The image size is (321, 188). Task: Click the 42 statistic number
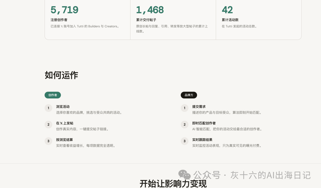tap(227, 10)
